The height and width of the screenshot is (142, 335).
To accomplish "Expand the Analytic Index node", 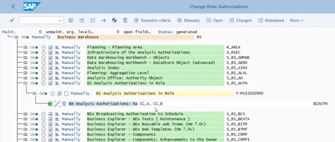I will tap(26, 68).
